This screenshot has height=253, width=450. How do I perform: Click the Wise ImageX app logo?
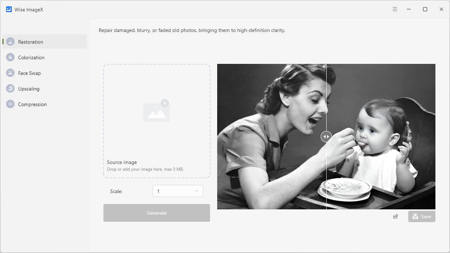(9, 9)
